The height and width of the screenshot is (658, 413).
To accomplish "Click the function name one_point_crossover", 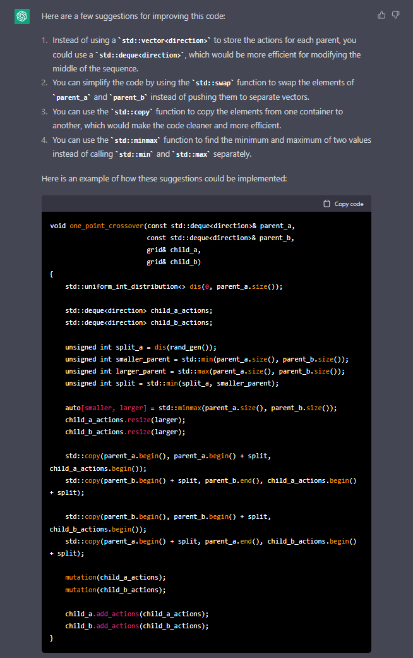I will pos(107,226).
